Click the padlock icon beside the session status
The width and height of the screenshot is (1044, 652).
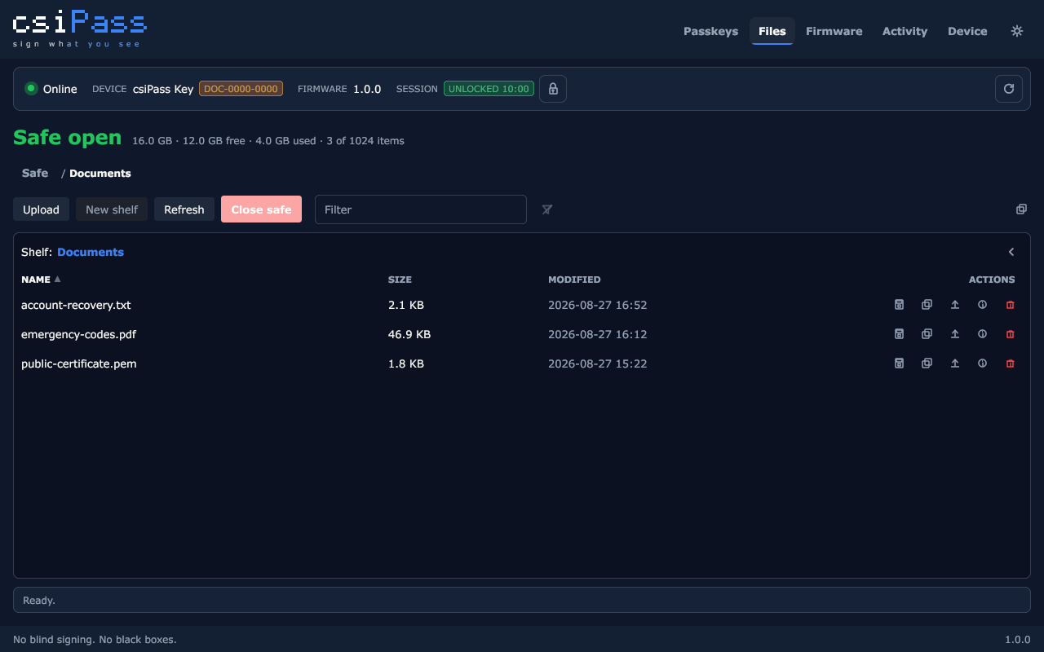tap(553, 89)
